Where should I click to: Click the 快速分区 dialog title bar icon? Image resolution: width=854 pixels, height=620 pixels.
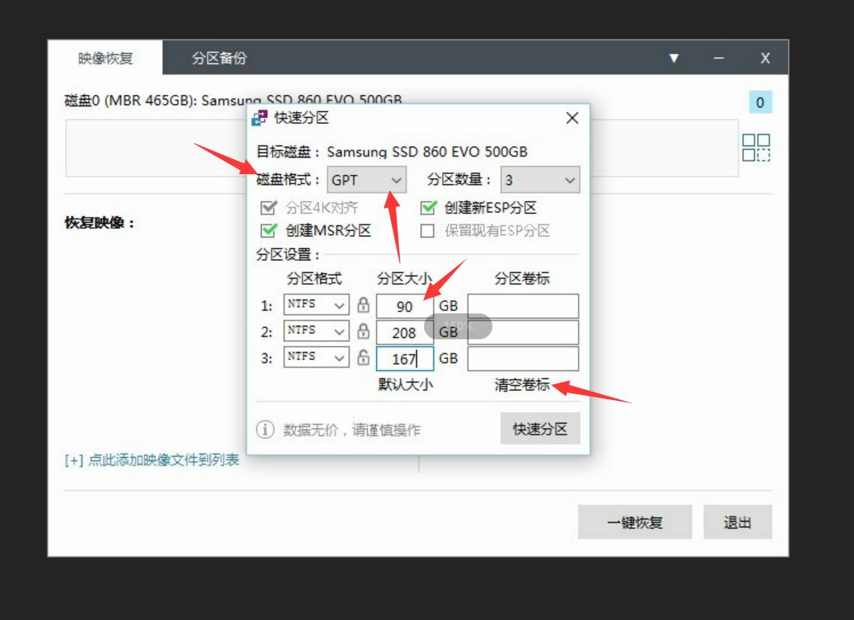tap(258, 118)
